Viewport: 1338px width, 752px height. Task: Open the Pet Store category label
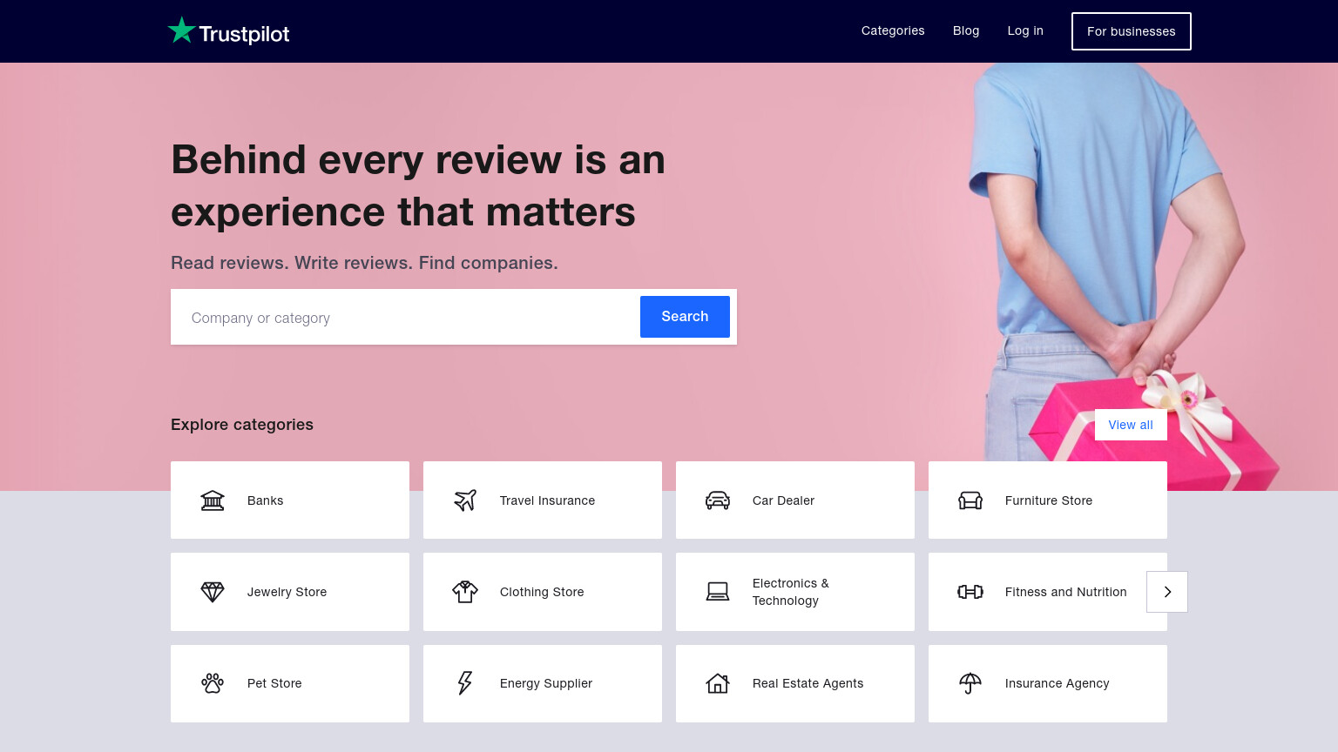pyautogui.click(x=274, y=683)
